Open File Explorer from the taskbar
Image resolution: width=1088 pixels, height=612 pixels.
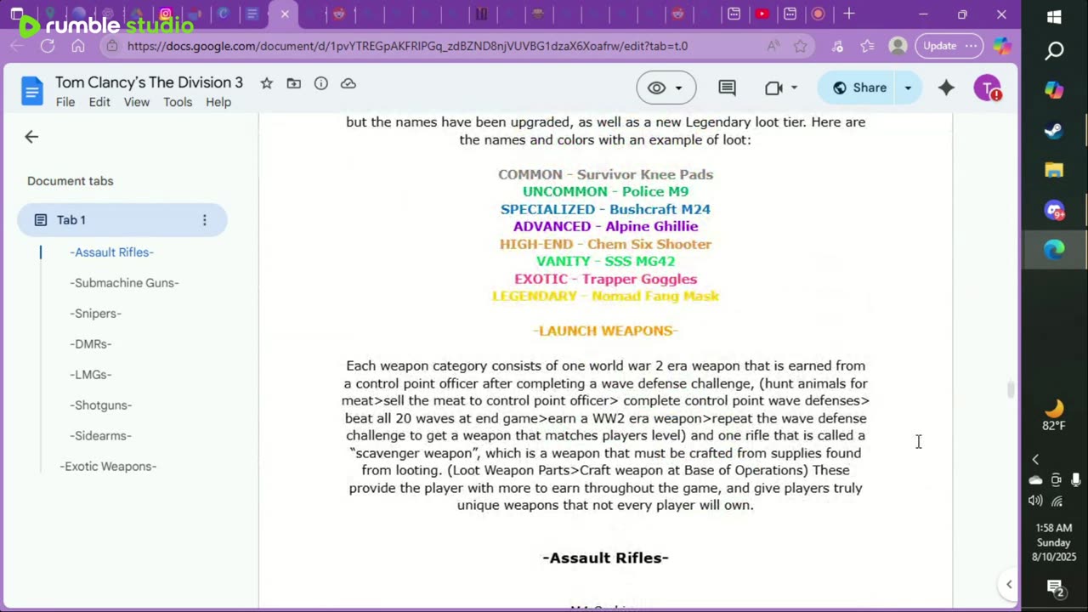tap(1054, 170)
